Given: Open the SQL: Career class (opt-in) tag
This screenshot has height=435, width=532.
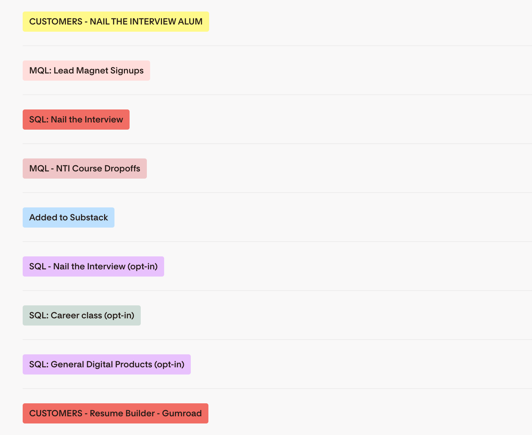Looking at the screenshot, I should (x=82, y=315).
